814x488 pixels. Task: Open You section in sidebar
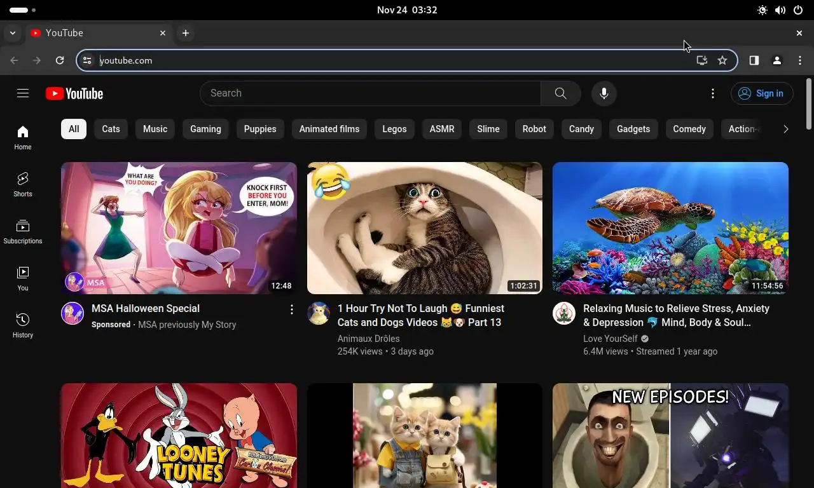[x=23, y=278]
